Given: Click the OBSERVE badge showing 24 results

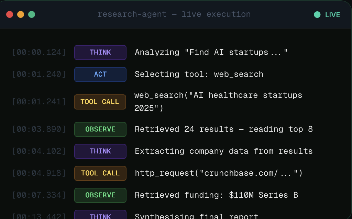Looking at the screenshot, I should coord(100,129).
